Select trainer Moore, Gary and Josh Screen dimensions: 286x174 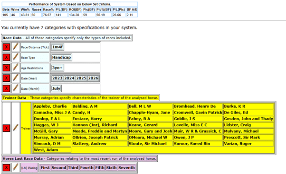[x=150, y=131]
